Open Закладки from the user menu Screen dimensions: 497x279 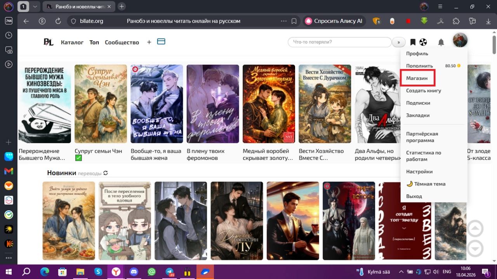point(418,115)
